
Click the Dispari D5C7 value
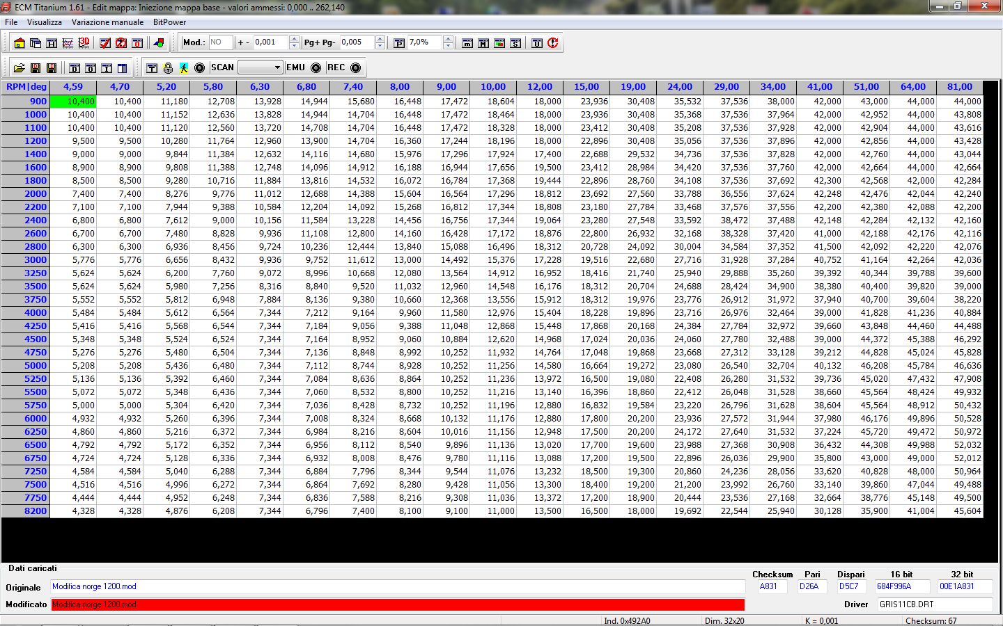click(851, 587)
